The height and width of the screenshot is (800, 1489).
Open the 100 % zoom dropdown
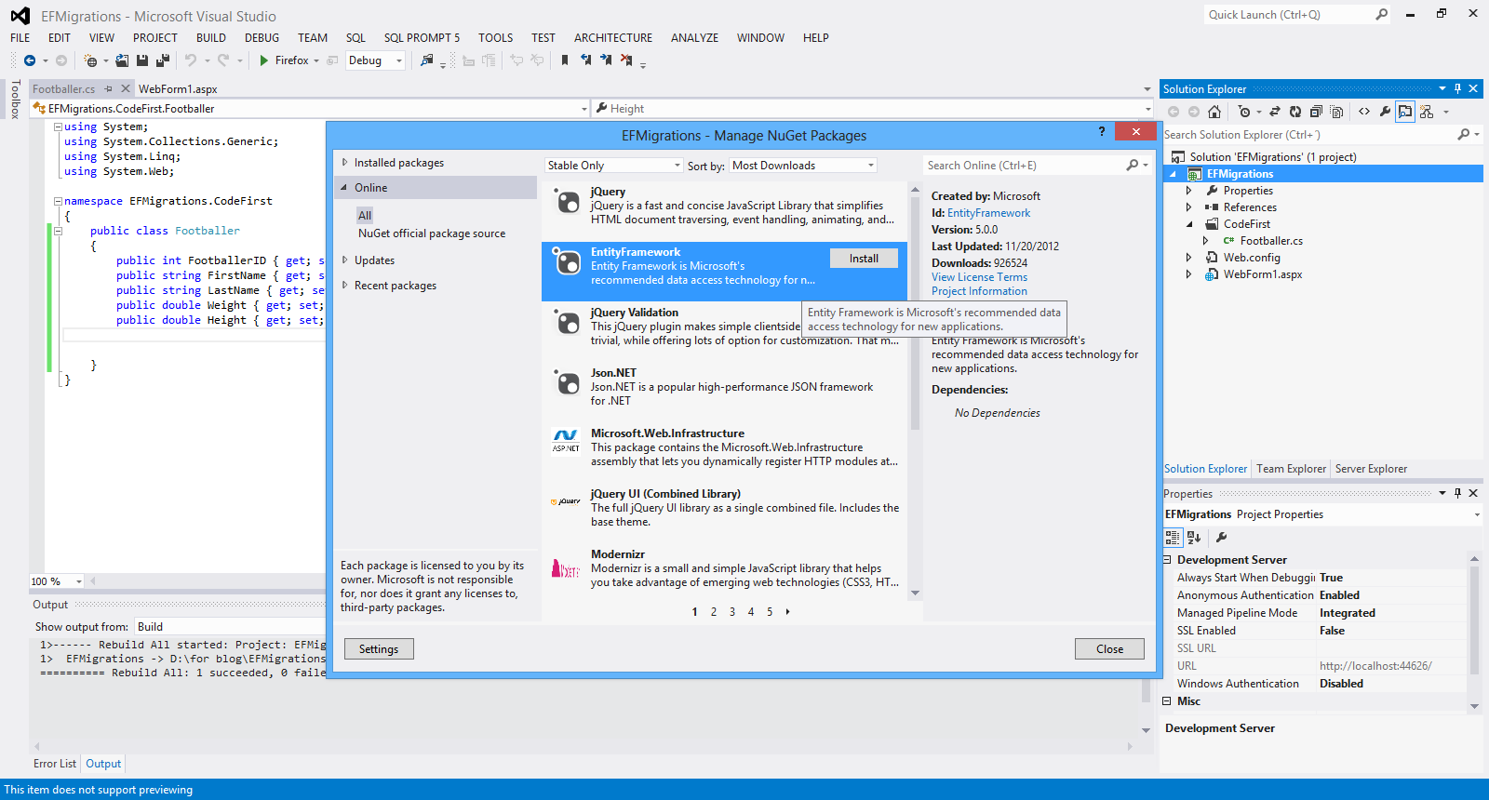pos(78,581)
